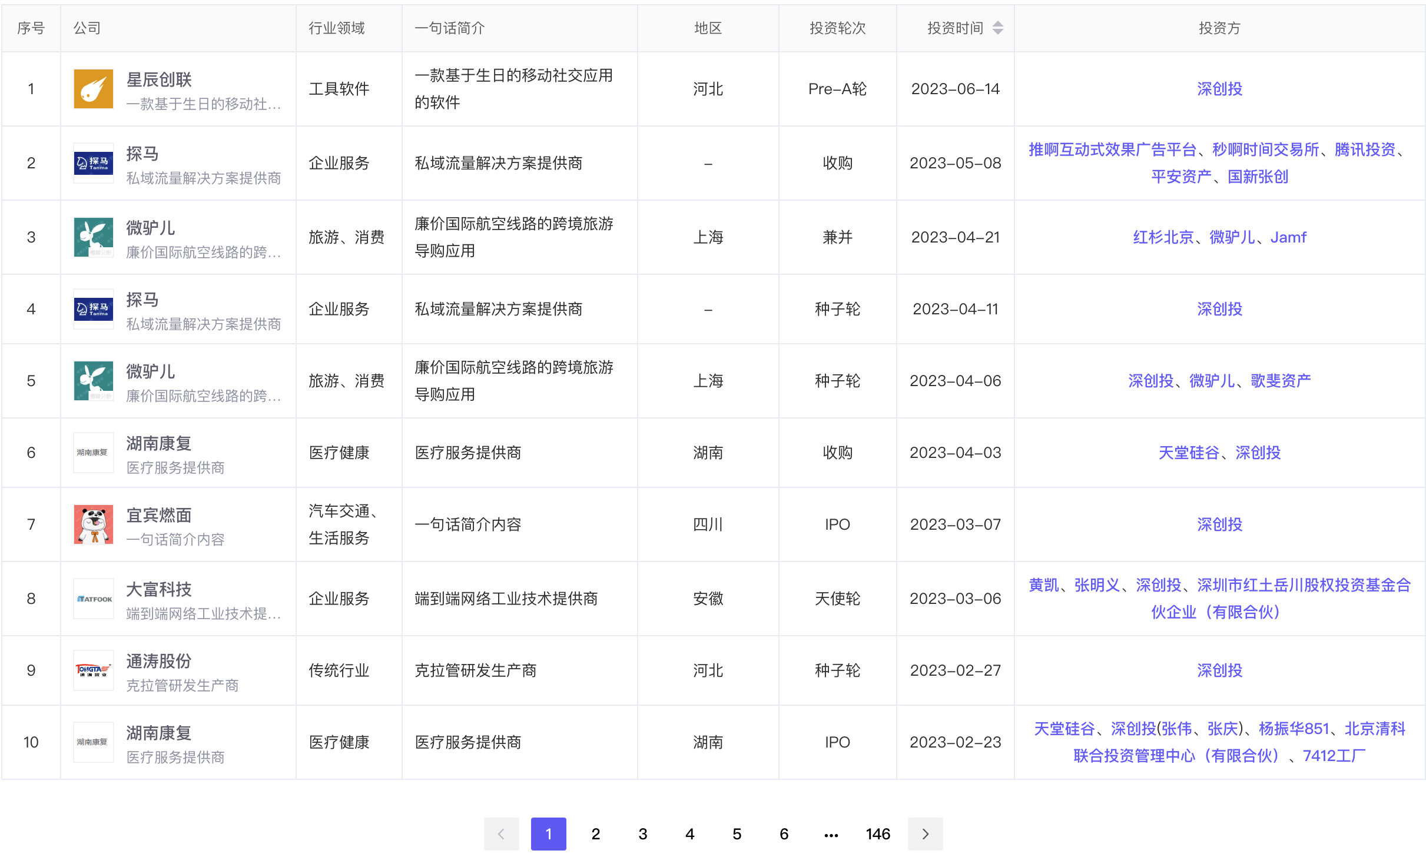Open investor link 腾讯投资
The height and width of the screenshot is (857, 1426).
pyautogui.click(x=1365, y=150)
